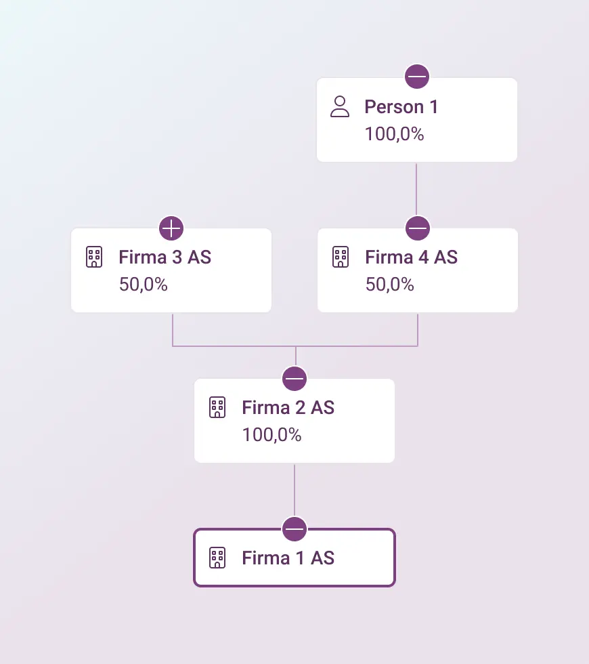589x664 pixels.
Task: Select the Firma 1 AS name label
Action: coord(288,558)
